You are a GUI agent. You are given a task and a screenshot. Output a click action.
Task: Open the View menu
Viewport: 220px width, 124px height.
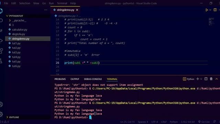(x=36, y=3)
